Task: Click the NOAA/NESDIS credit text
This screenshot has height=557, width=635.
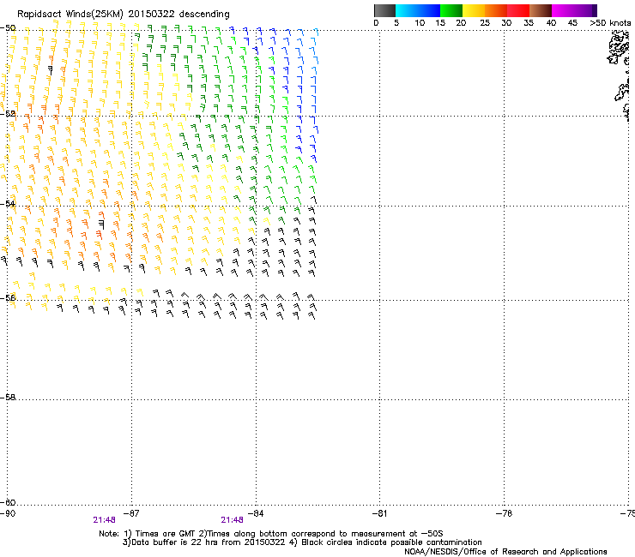Action: pos(505,552)
